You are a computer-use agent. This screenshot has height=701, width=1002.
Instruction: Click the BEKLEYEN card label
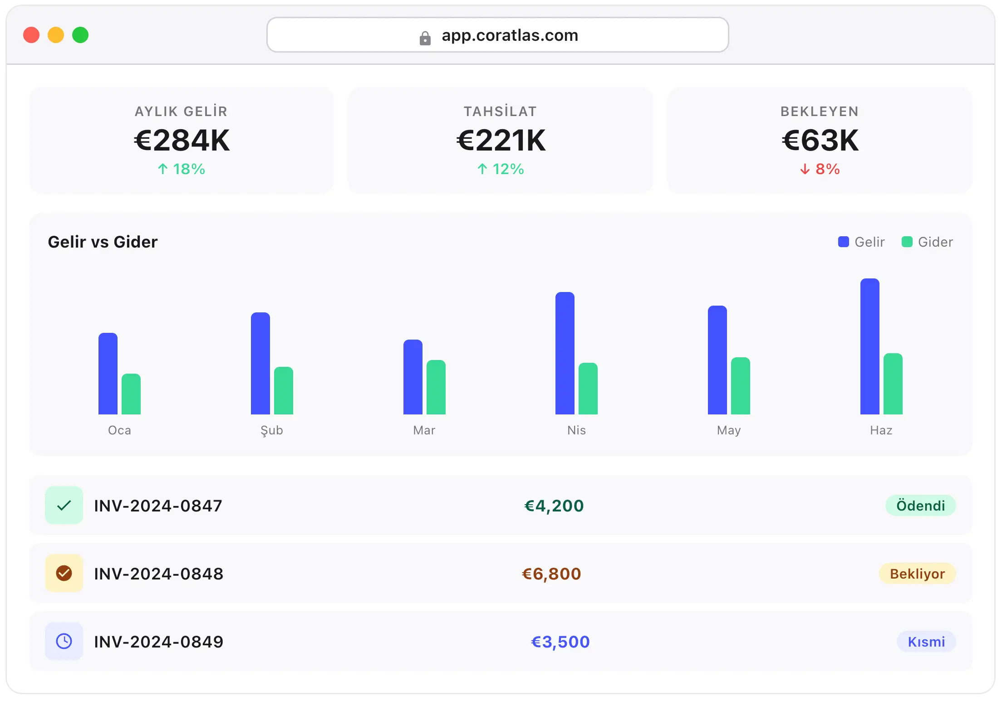pyautogui.click(x=820, y=111)
